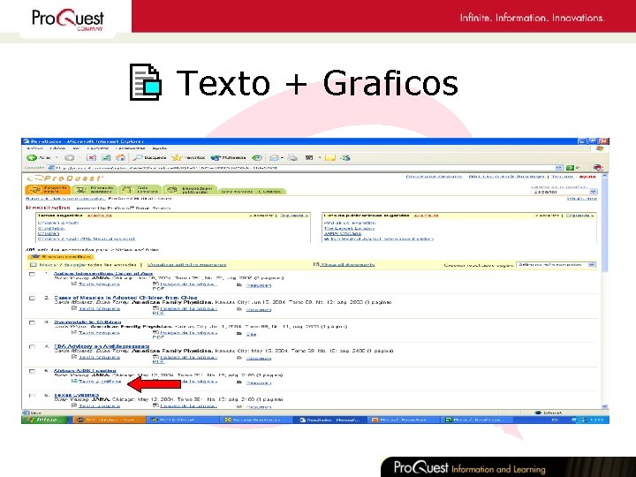The height and width of the screenshot is (477, 636).
Task: Click the IE History toolbar icon
Action: (257, 157)
